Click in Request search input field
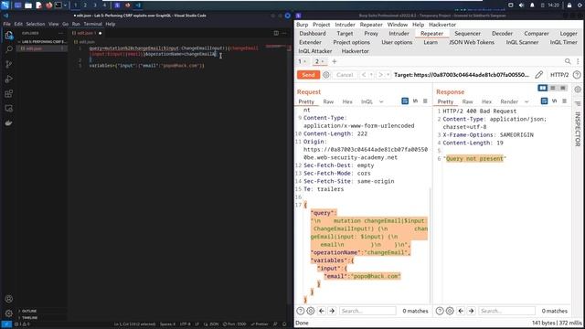This screenshot has height=329, width=585. tap(367, 311)
